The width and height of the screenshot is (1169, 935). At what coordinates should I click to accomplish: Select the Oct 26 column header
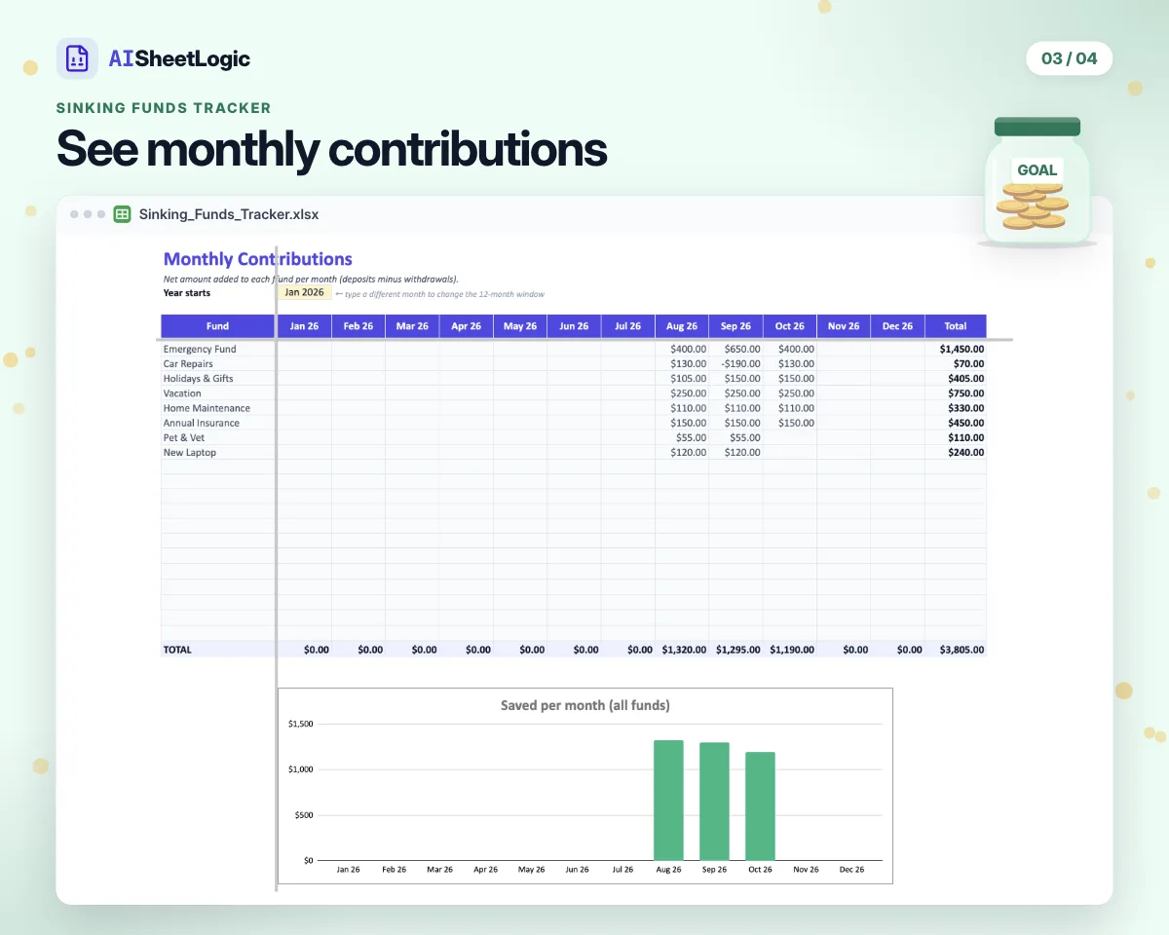[x=790, y=326]
